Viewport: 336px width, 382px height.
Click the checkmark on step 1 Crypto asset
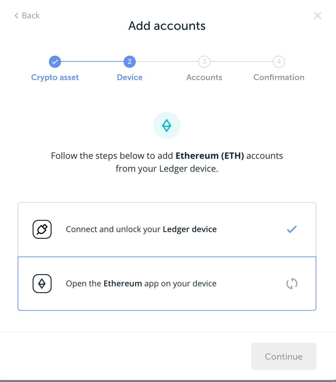pos(55,62)
